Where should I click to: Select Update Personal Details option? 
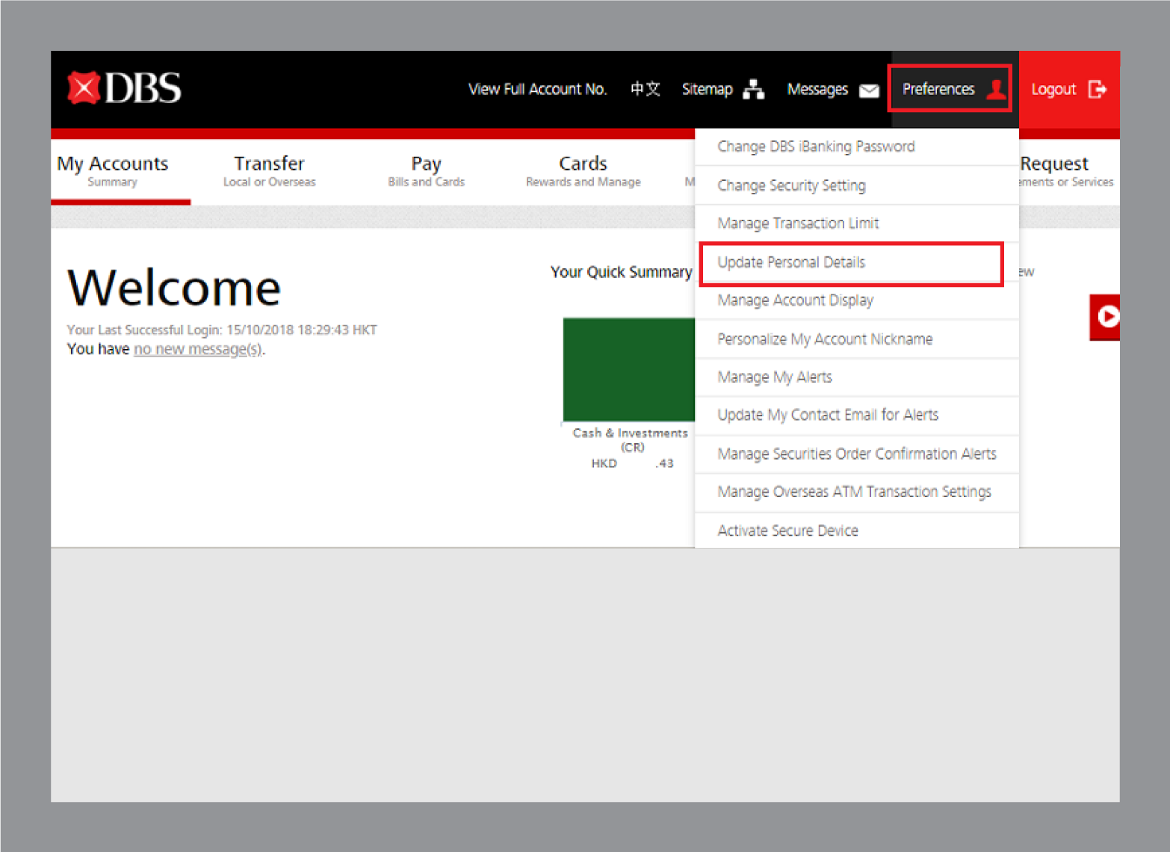click(791, 262)
